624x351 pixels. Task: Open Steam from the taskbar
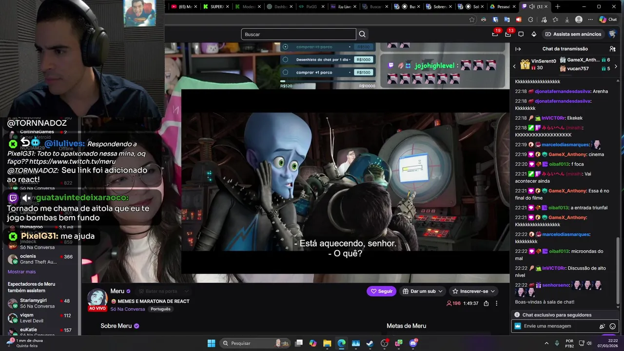[370, 343]
